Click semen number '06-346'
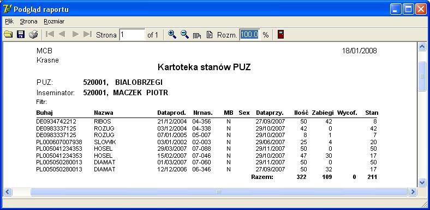The width and height of the screenshot is (430, 210). click(202, 169)
